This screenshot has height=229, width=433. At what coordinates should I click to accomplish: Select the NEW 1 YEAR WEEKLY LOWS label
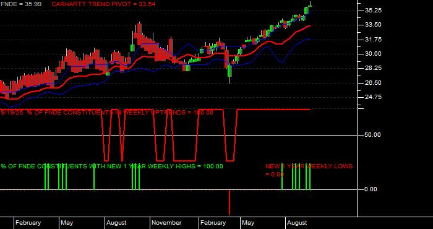coord(309,170)
